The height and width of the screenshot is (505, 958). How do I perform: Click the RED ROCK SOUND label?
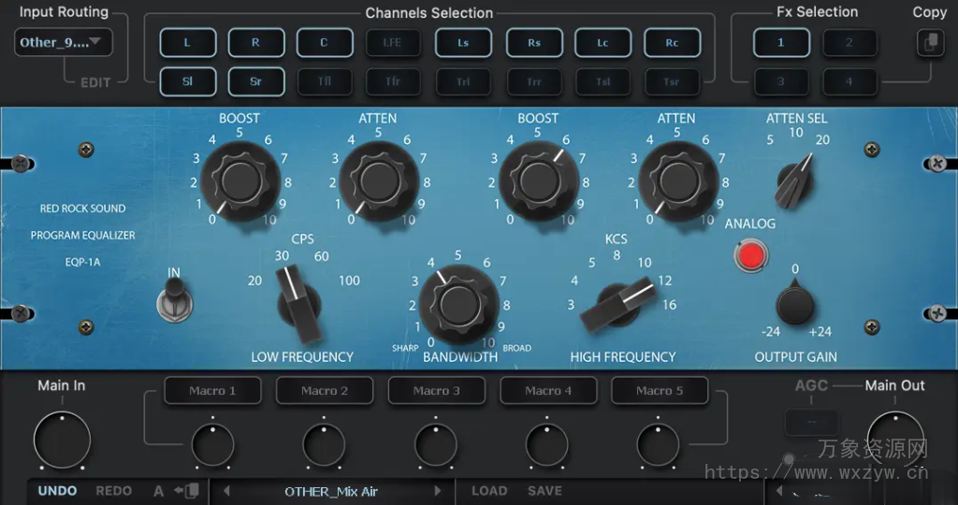pos(83,209)
